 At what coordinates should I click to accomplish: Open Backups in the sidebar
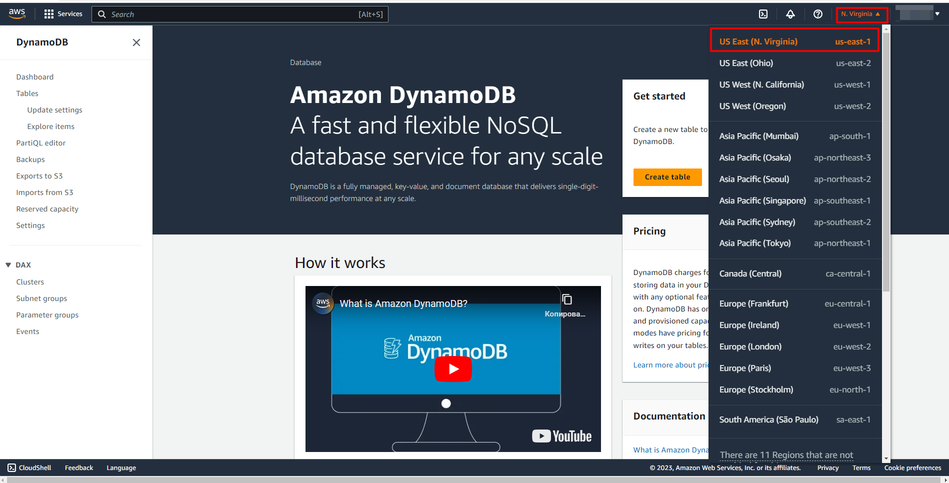tap(30, 159)
